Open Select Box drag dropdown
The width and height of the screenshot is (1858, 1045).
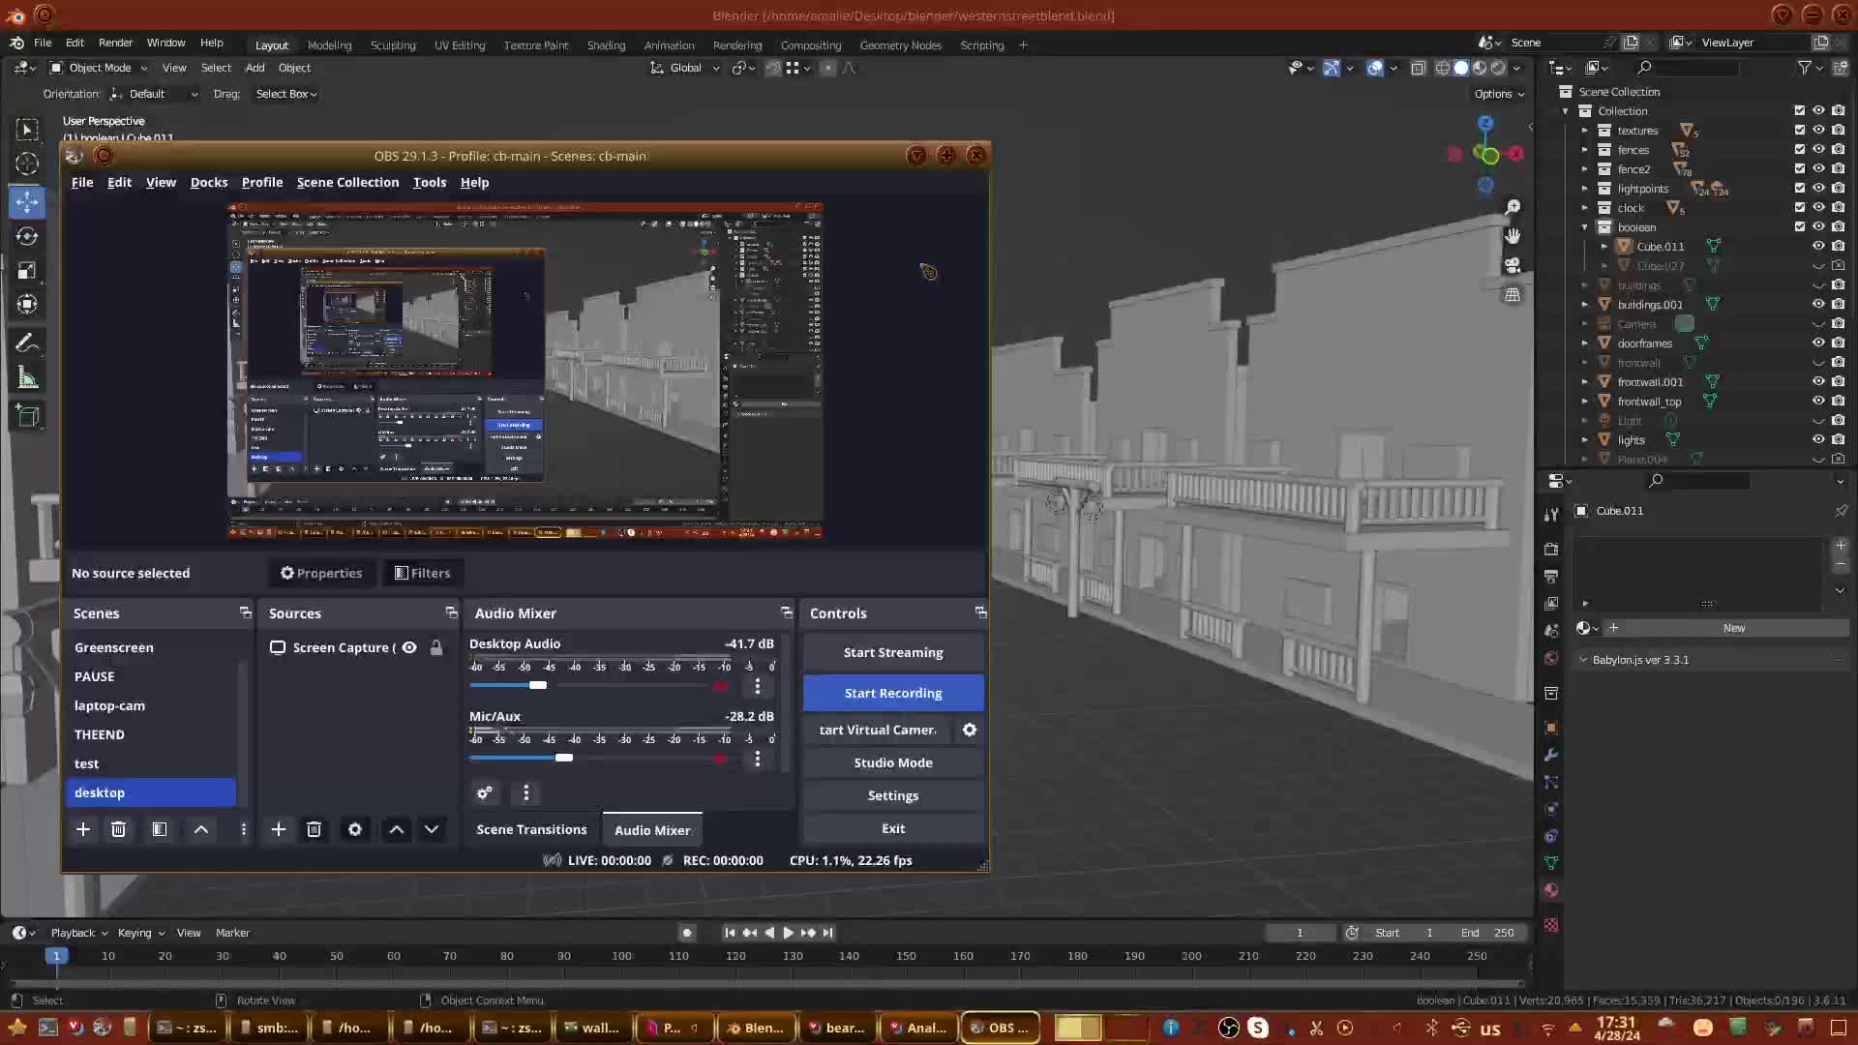click(285, 94)
